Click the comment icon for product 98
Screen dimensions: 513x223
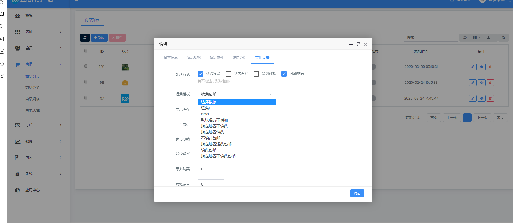coord(481,83)
